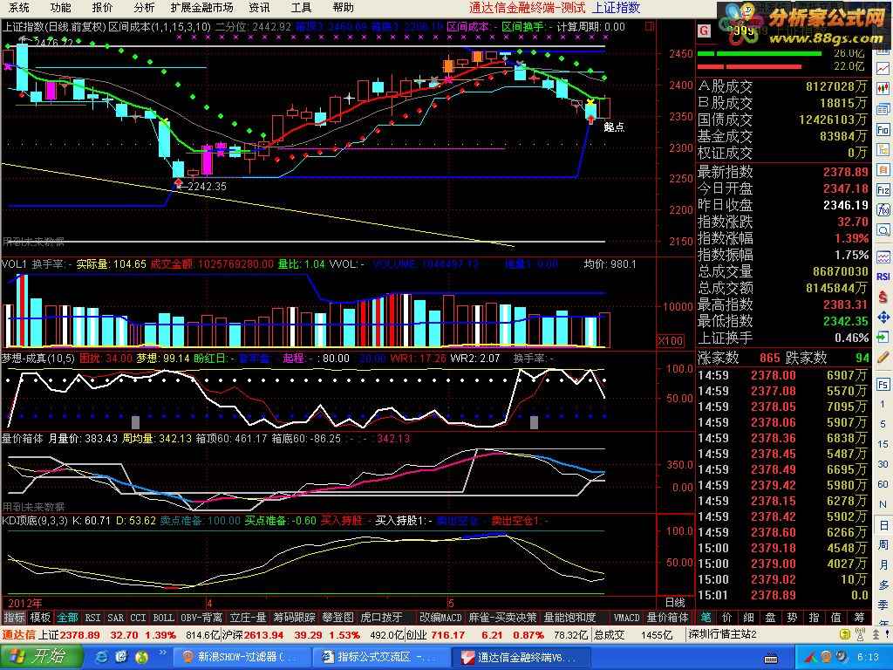This screenshot has width=893, height=670.
Task: Switch to the BOLL indicator tab
Action: tap(163, 618)
